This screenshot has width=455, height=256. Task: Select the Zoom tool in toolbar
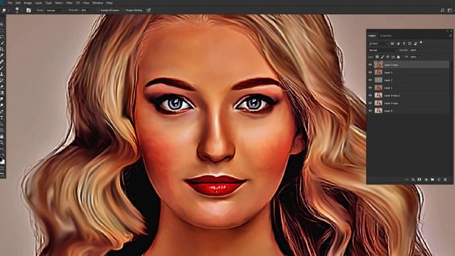[1, 143]
